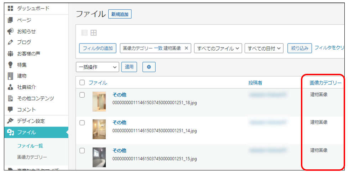Click the 新規追加 button

tap(120, 14)
